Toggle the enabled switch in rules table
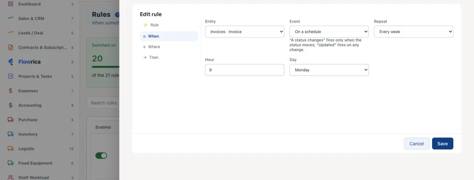 101,155
